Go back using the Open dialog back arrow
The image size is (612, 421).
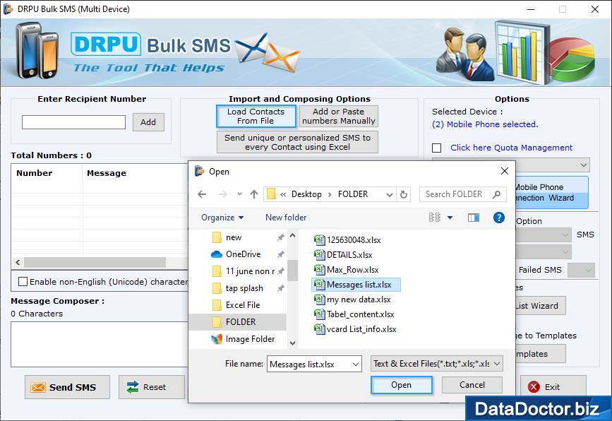(x=202, y=194)
